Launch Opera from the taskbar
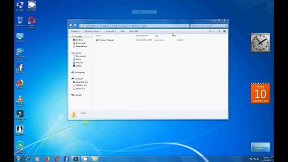The width and height of the screenshot is (288, 162). click(56, 159)
